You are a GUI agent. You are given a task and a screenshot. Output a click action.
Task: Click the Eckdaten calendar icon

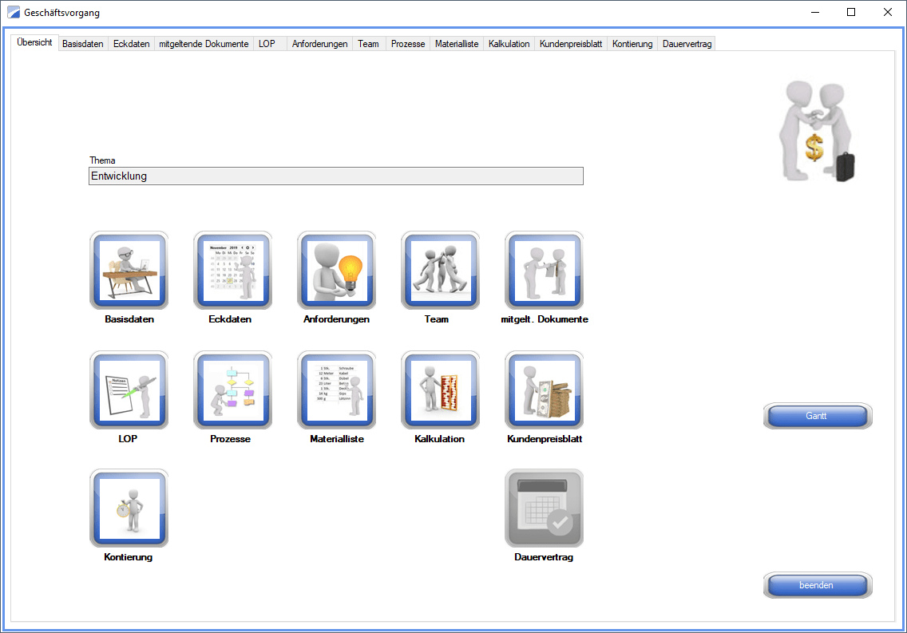tap(232, 271)
